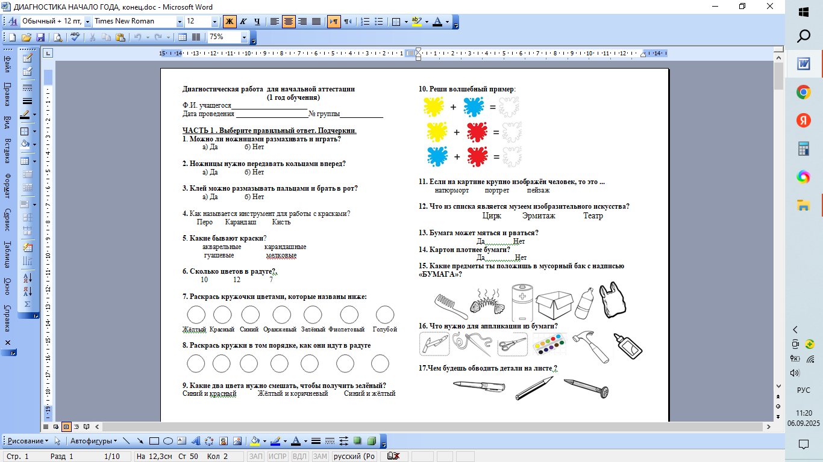This screenshot has width=823, height=462.
Task: Open Google Chrome from the Windows taskbar
Action: pos(803,92)
